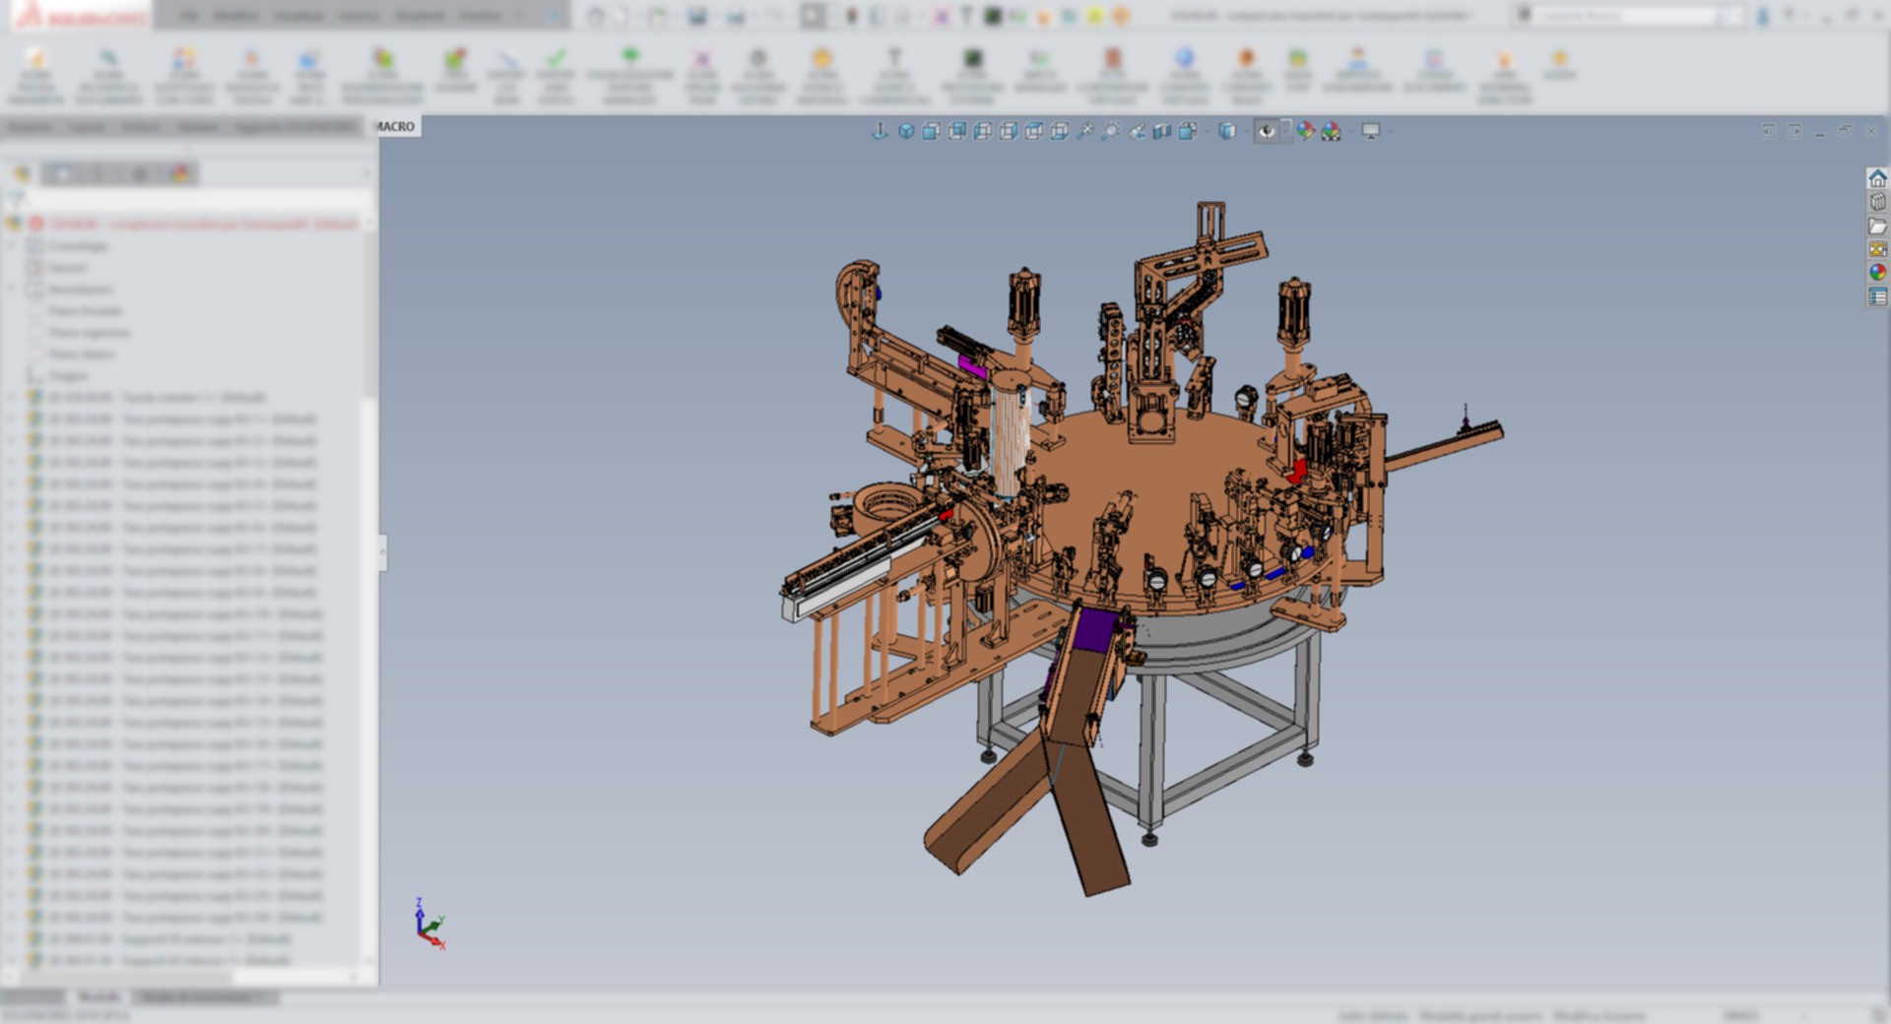
Task: Click the Apply Scene icon
Action: point(1332,131)
